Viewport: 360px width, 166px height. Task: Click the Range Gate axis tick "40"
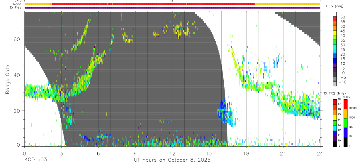point(17,75)
